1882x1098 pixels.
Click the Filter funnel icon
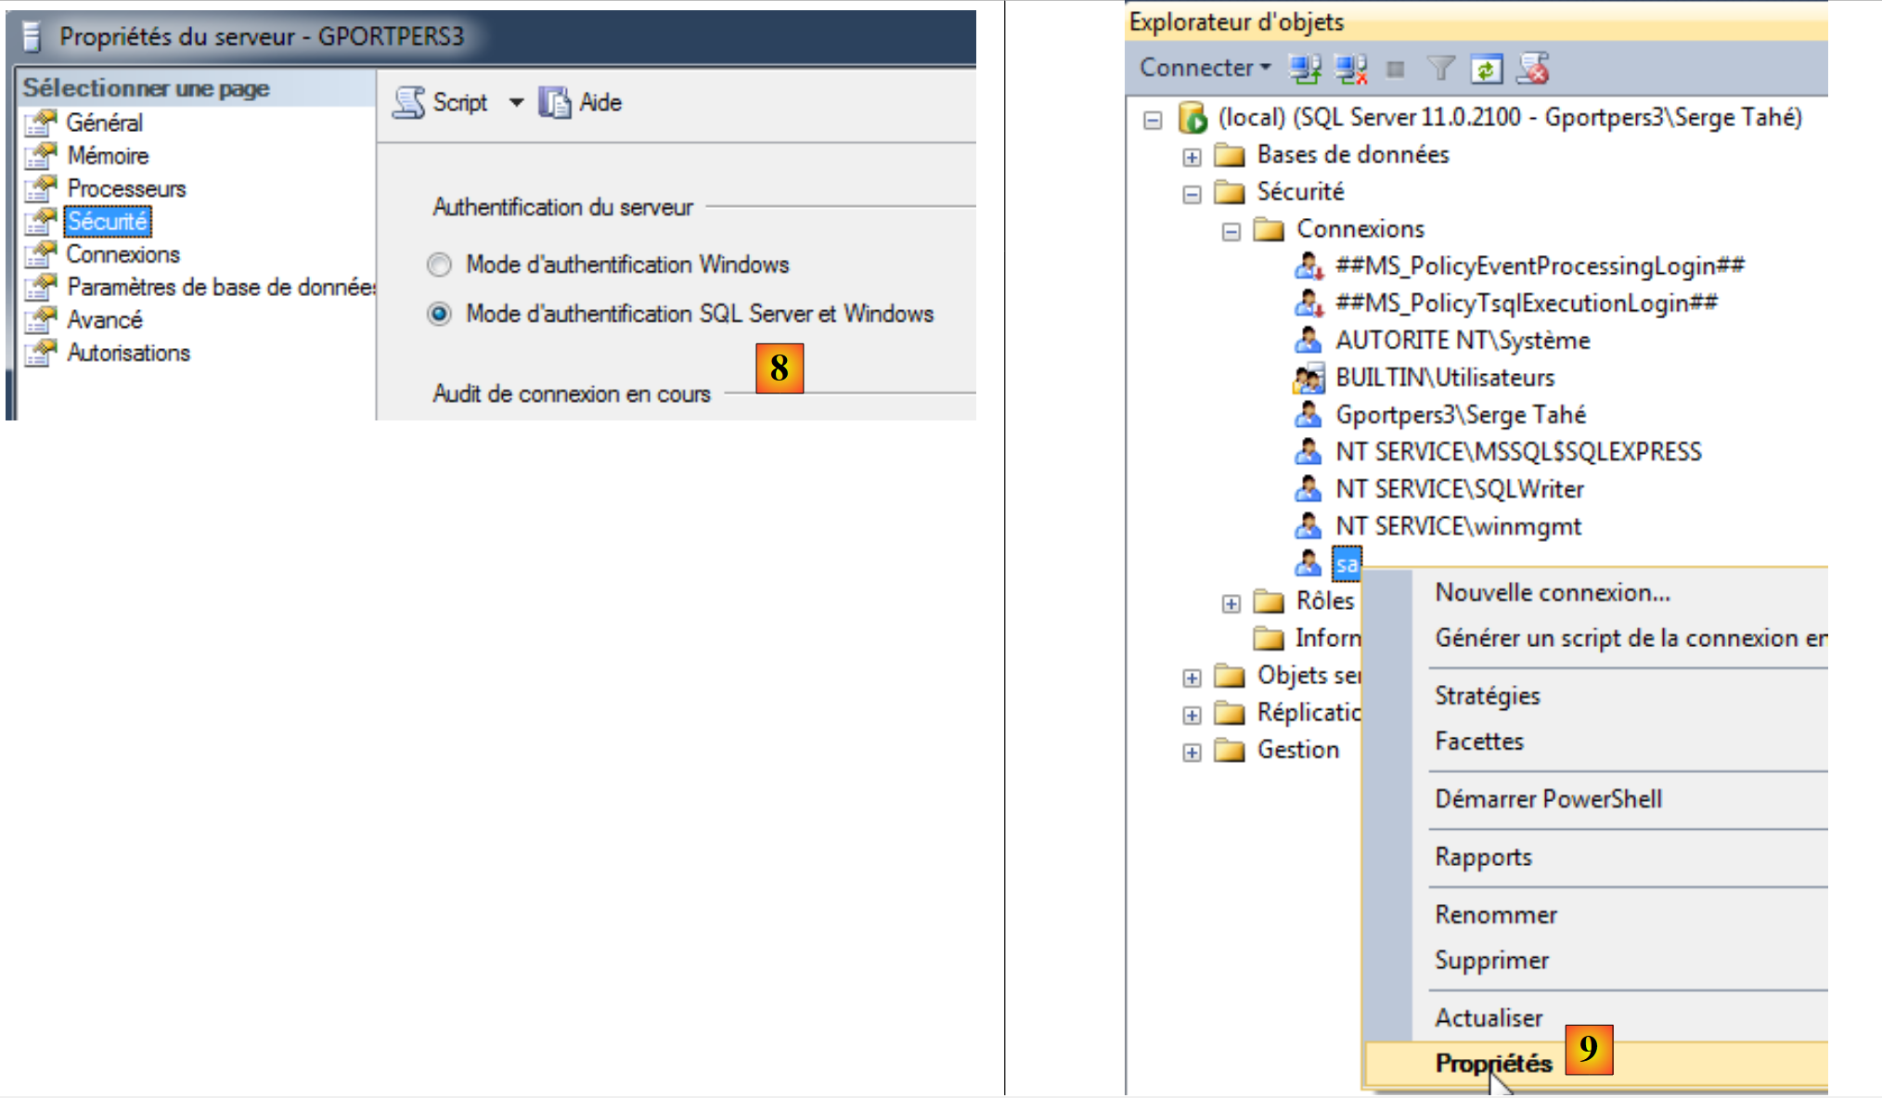point(1440,69)
